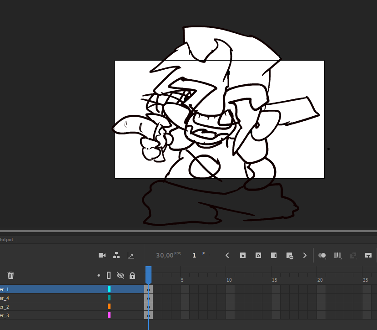Click the blue playhead handle

click(148, 275)
